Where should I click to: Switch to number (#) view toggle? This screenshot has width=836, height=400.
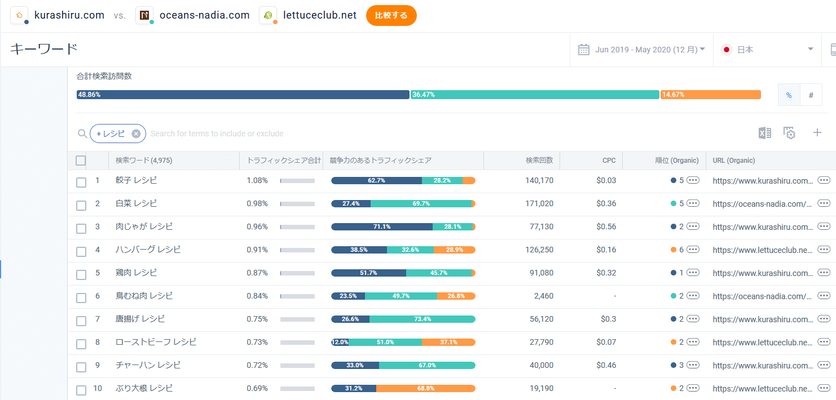pyautogui.click(x=811, y=95)
